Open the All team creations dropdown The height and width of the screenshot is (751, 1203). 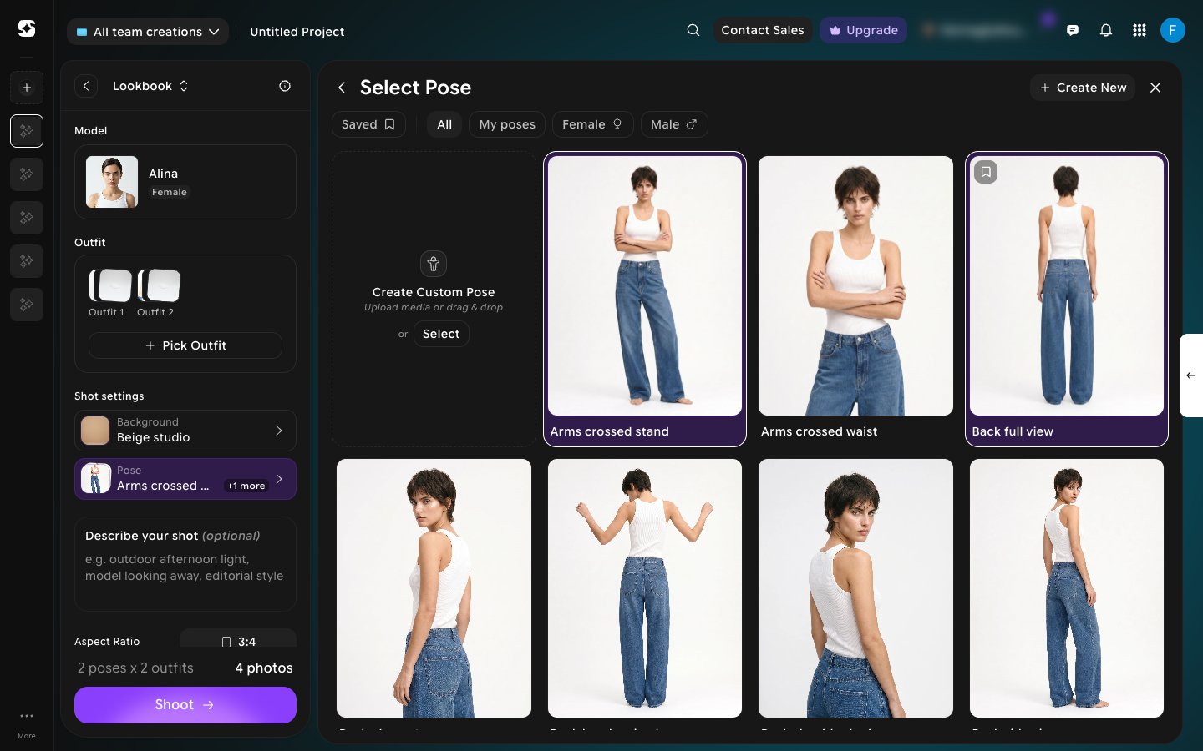pos(148,32)
